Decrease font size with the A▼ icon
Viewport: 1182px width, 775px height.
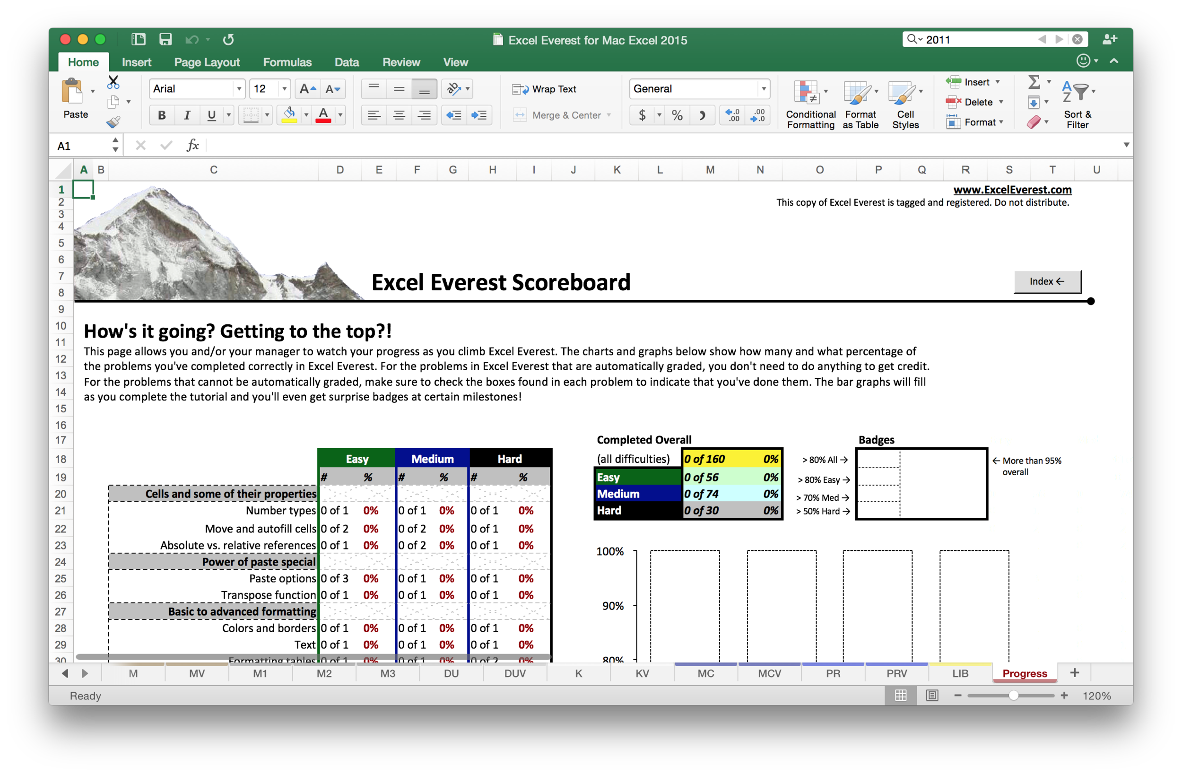tap(333, 89)
